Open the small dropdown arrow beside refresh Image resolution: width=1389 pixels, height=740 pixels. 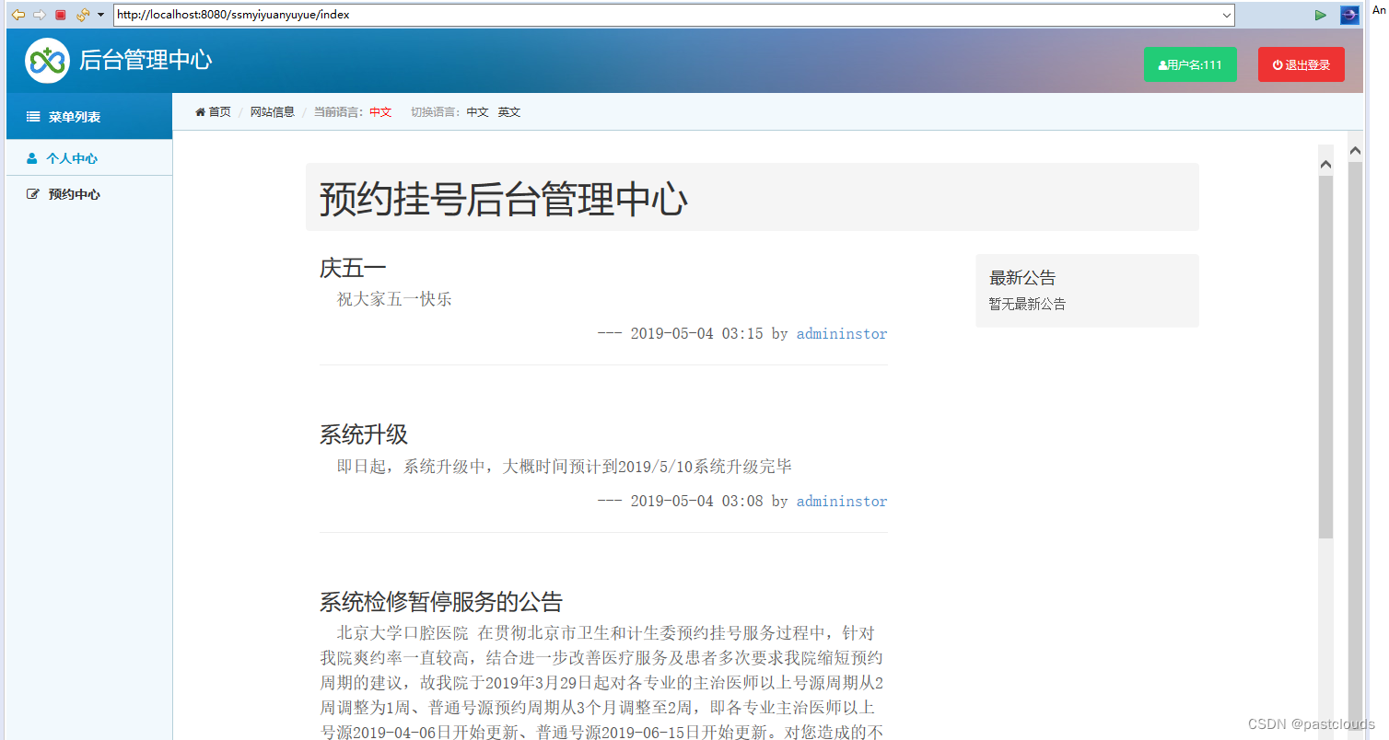pos(100,15)
